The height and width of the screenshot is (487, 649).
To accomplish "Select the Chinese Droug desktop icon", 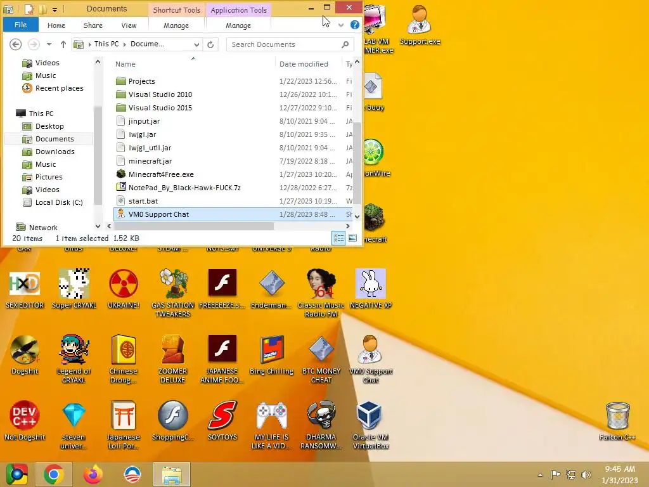I will tap(124, 359).
